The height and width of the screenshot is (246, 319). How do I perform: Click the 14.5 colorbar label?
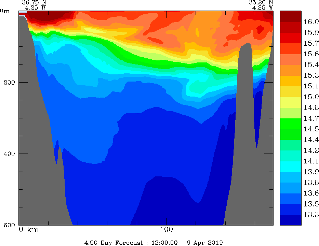311,129
